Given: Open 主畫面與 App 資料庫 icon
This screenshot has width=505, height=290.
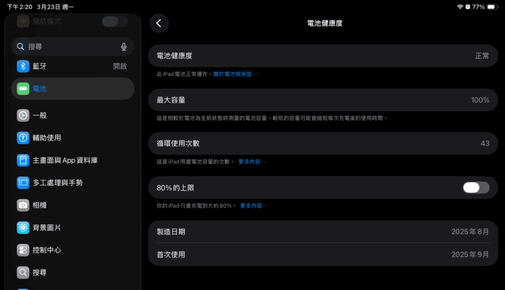Looking at the screenshot, I should click(x=23, y=161).
